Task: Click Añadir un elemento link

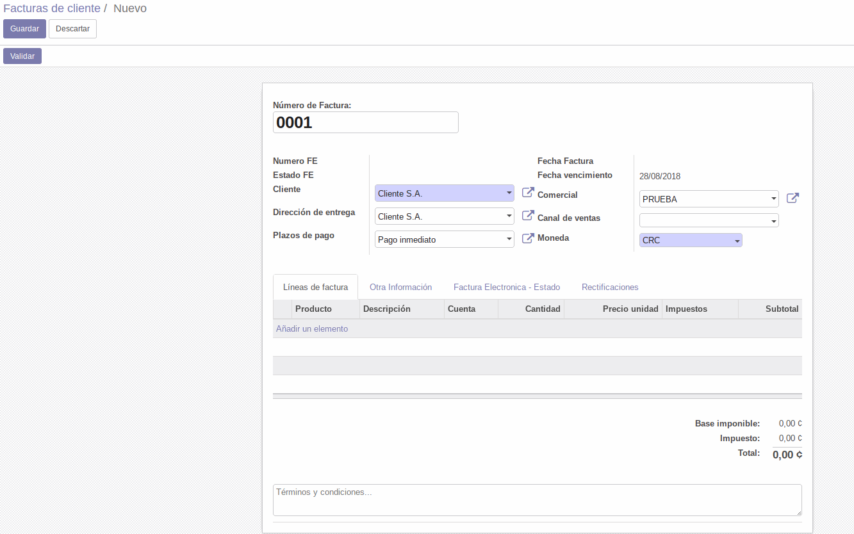Action: [312, 328]
